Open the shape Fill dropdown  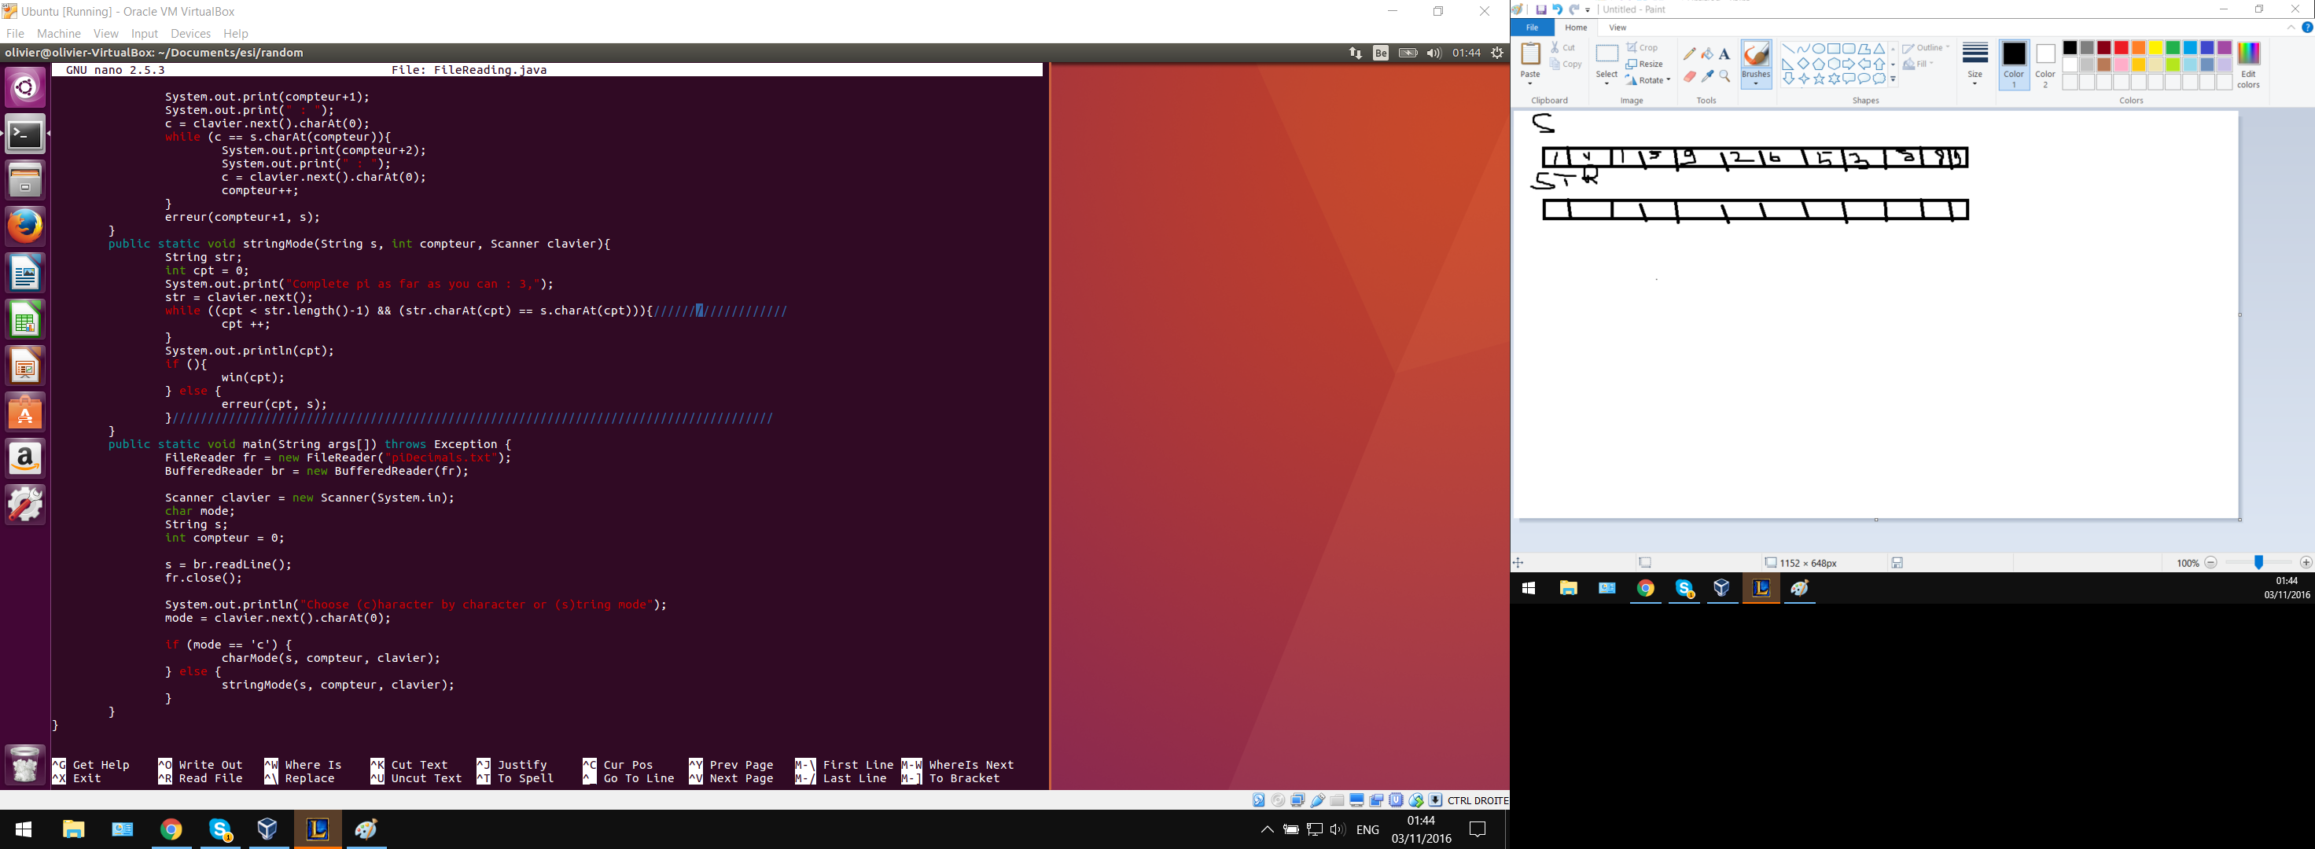coord(1918,64)
